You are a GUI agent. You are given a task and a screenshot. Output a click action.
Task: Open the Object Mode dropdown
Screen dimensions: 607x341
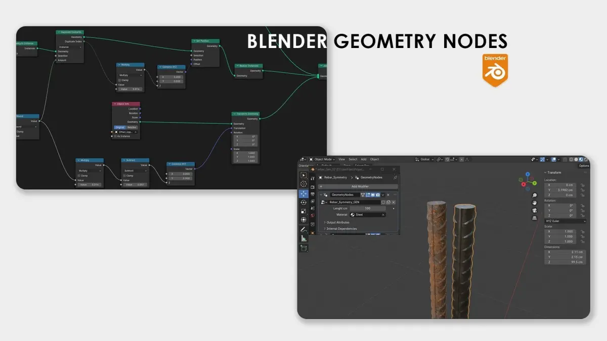click(323, 159)
